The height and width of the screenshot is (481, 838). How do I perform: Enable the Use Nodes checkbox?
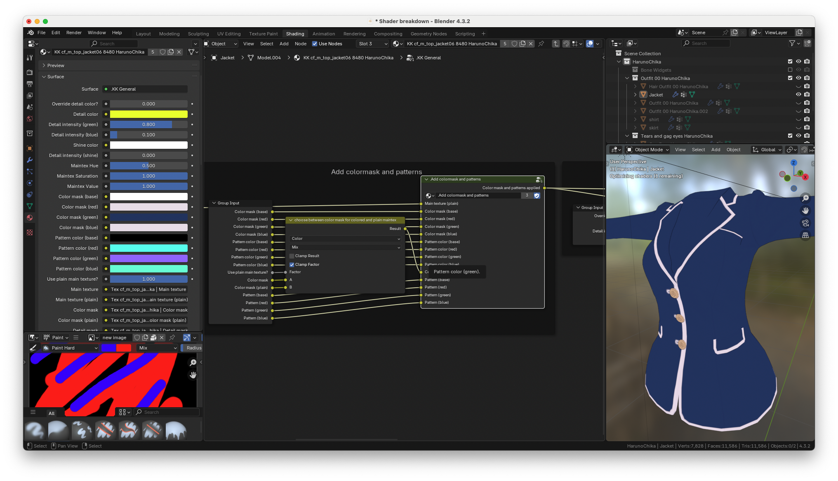[x=315, y=44]
